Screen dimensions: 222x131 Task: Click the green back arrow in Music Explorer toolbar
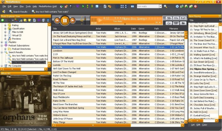[2, 20]
